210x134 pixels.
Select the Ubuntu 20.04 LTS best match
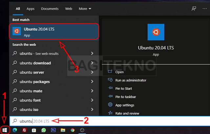(x=54, y=31)
